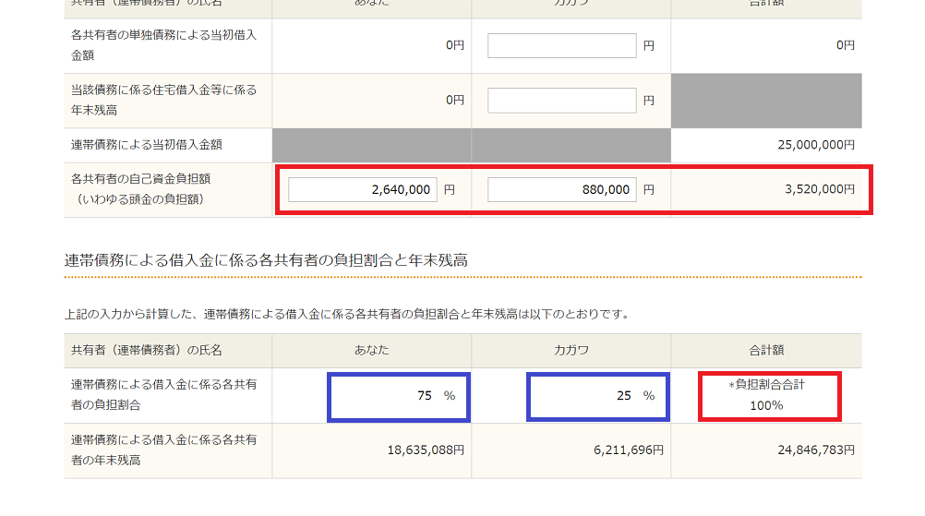Click the 負担割合合計 100% cell

767,395
